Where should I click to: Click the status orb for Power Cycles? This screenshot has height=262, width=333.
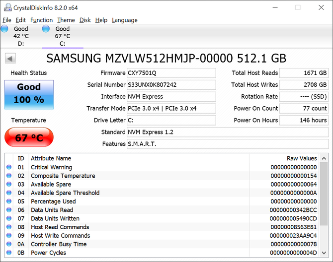9,253
